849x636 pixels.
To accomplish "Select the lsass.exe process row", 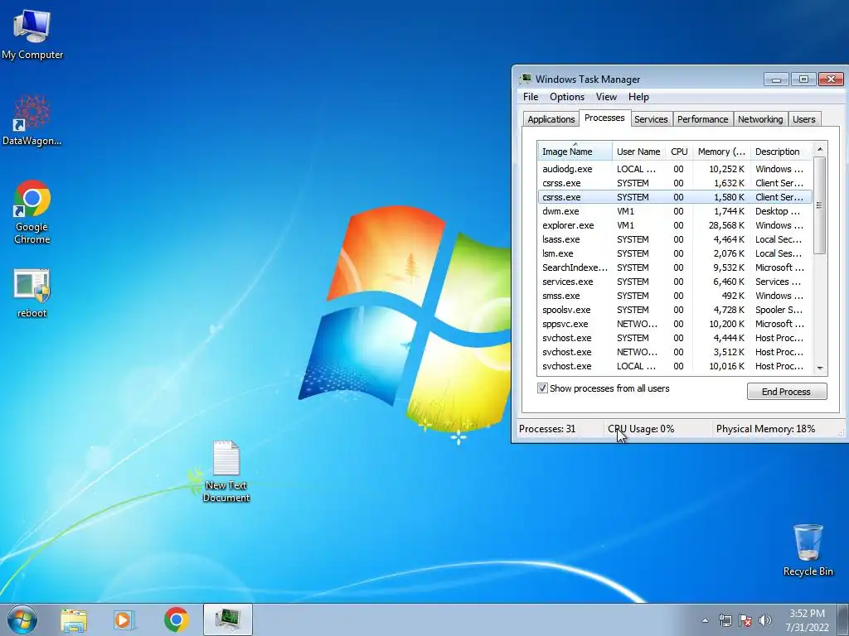I will click(x=675, y=239).
